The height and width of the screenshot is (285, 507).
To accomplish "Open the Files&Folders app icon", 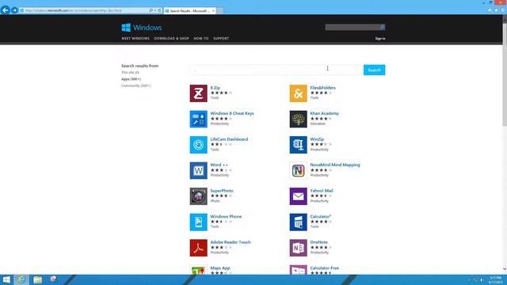I will click(298, 93).
